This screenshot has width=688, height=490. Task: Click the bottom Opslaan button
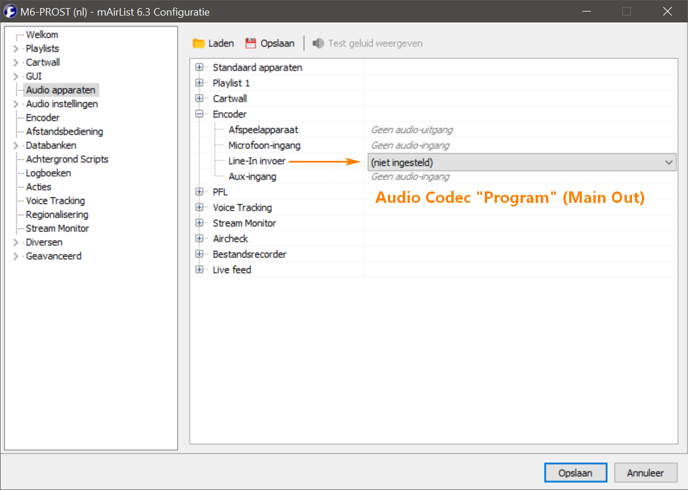click(x=575, y=473)
